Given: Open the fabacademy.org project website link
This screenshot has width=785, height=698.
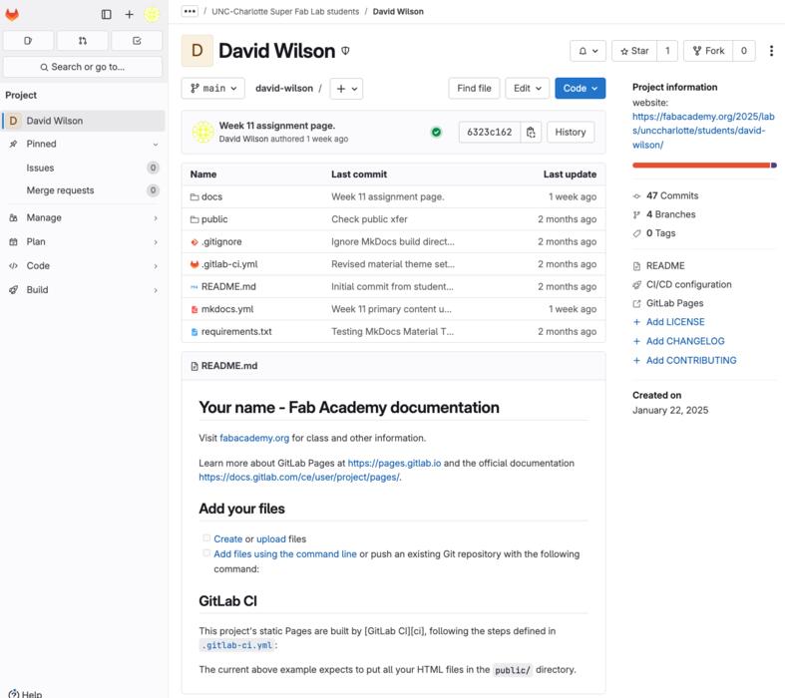Looking at the screenshot, I should pos(703,131).
